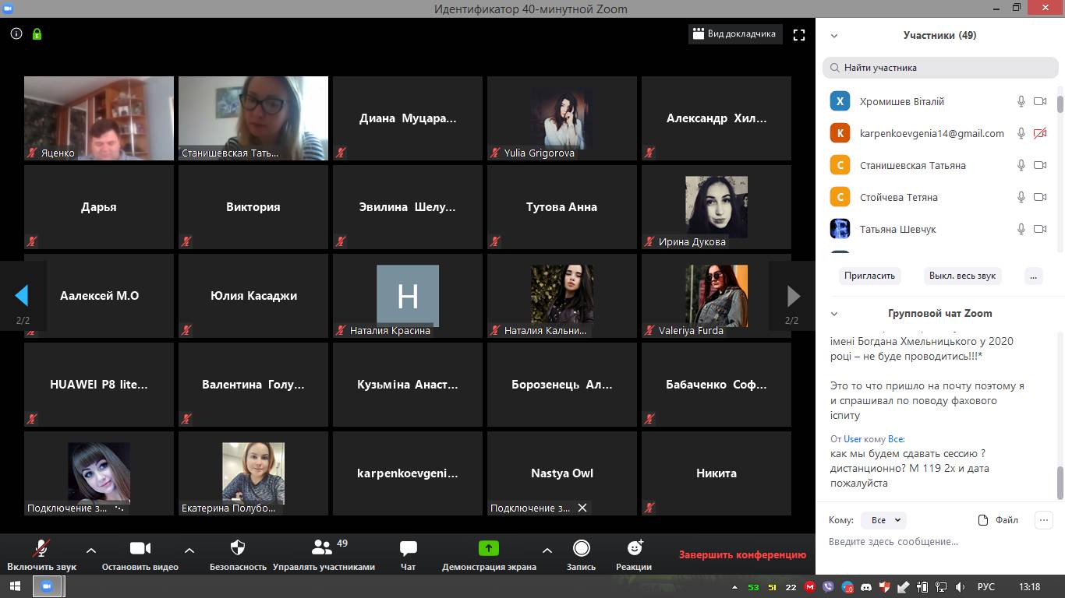Click Завершить конференцию to end meeting
The image size is (1065, 598).
point(742,555)
